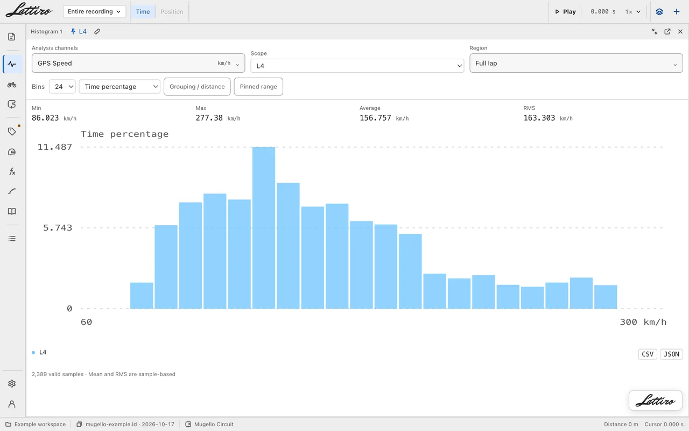Viewport: 689px width, 431px height.
Task: Toggle the Grouping / distance option
Action: (197, 87)
